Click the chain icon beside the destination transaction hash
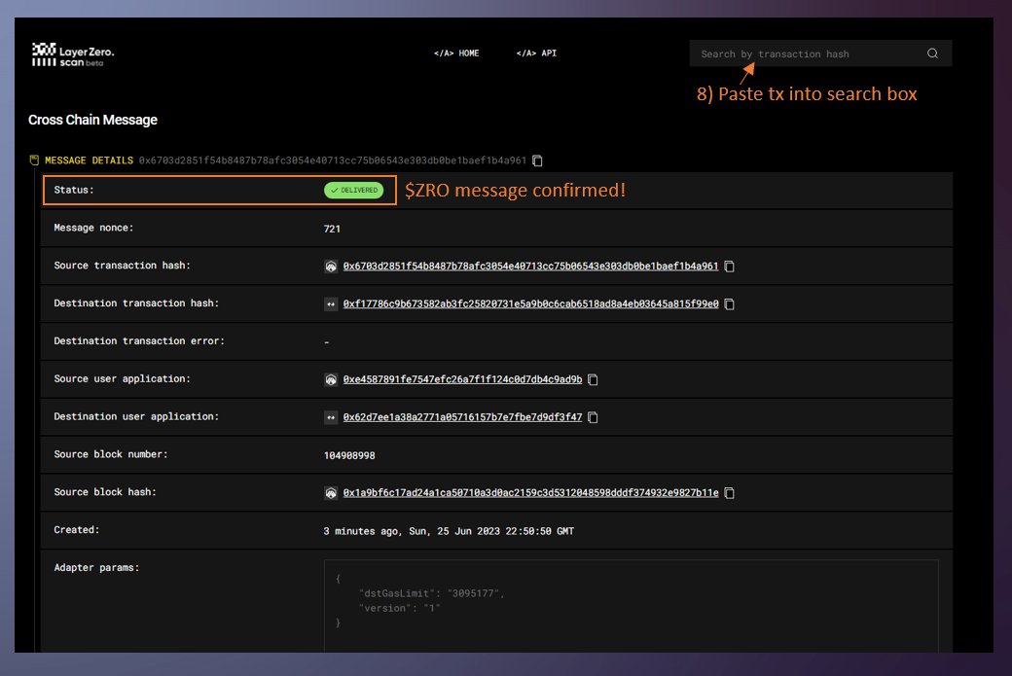 [331, 302]
